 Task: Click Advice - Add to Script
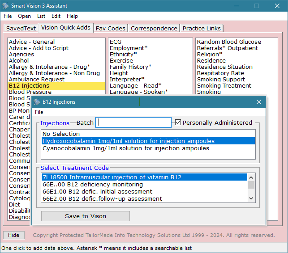pyautogui.click(x=39, y=48)
